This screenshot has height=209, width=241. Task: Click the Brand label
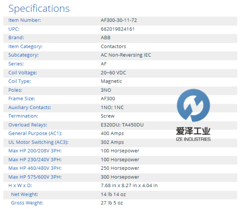[16, 37]
